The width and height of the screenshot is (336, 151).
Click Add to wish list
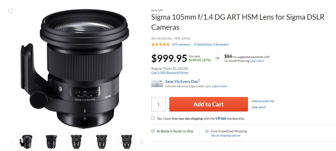tap(263, 101)
